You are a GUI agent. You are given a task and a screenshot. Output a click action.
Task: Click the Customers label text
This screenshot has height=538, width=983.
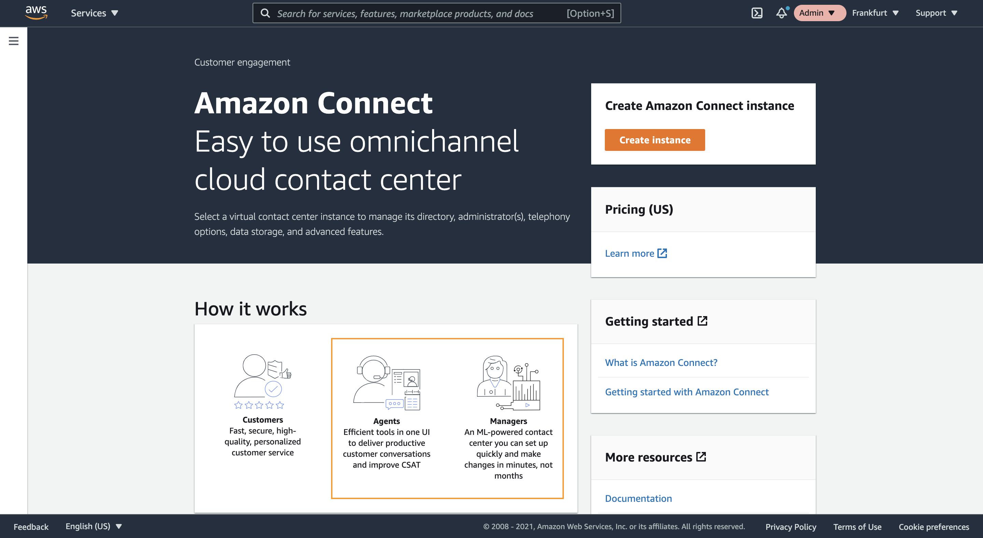tap(262, 420)
